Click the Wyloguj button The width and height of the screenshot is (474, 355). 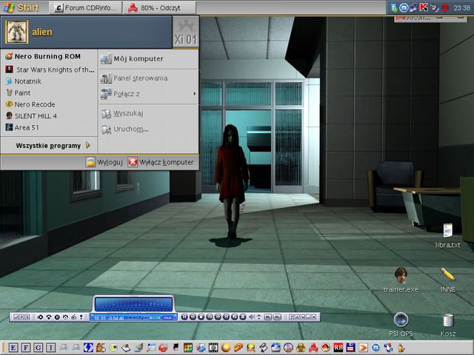point(104,162)
